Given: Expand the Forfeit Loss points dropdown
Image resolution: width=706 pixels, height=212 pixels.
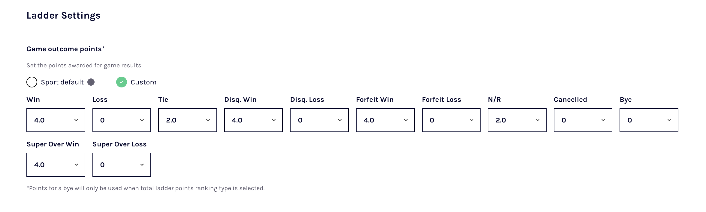Looking at the screenshot, I should click(451, 120).
